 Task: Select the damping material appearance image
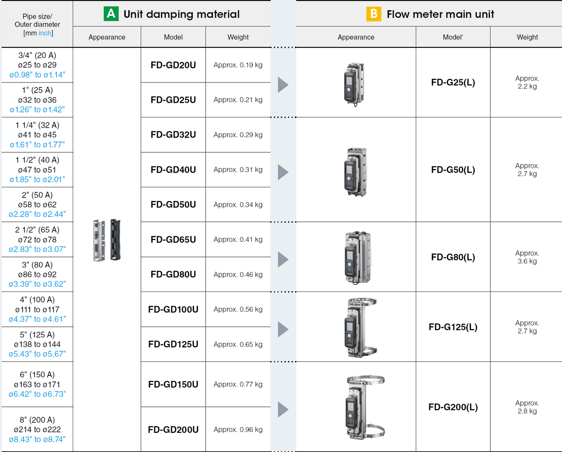pos(107,240)
